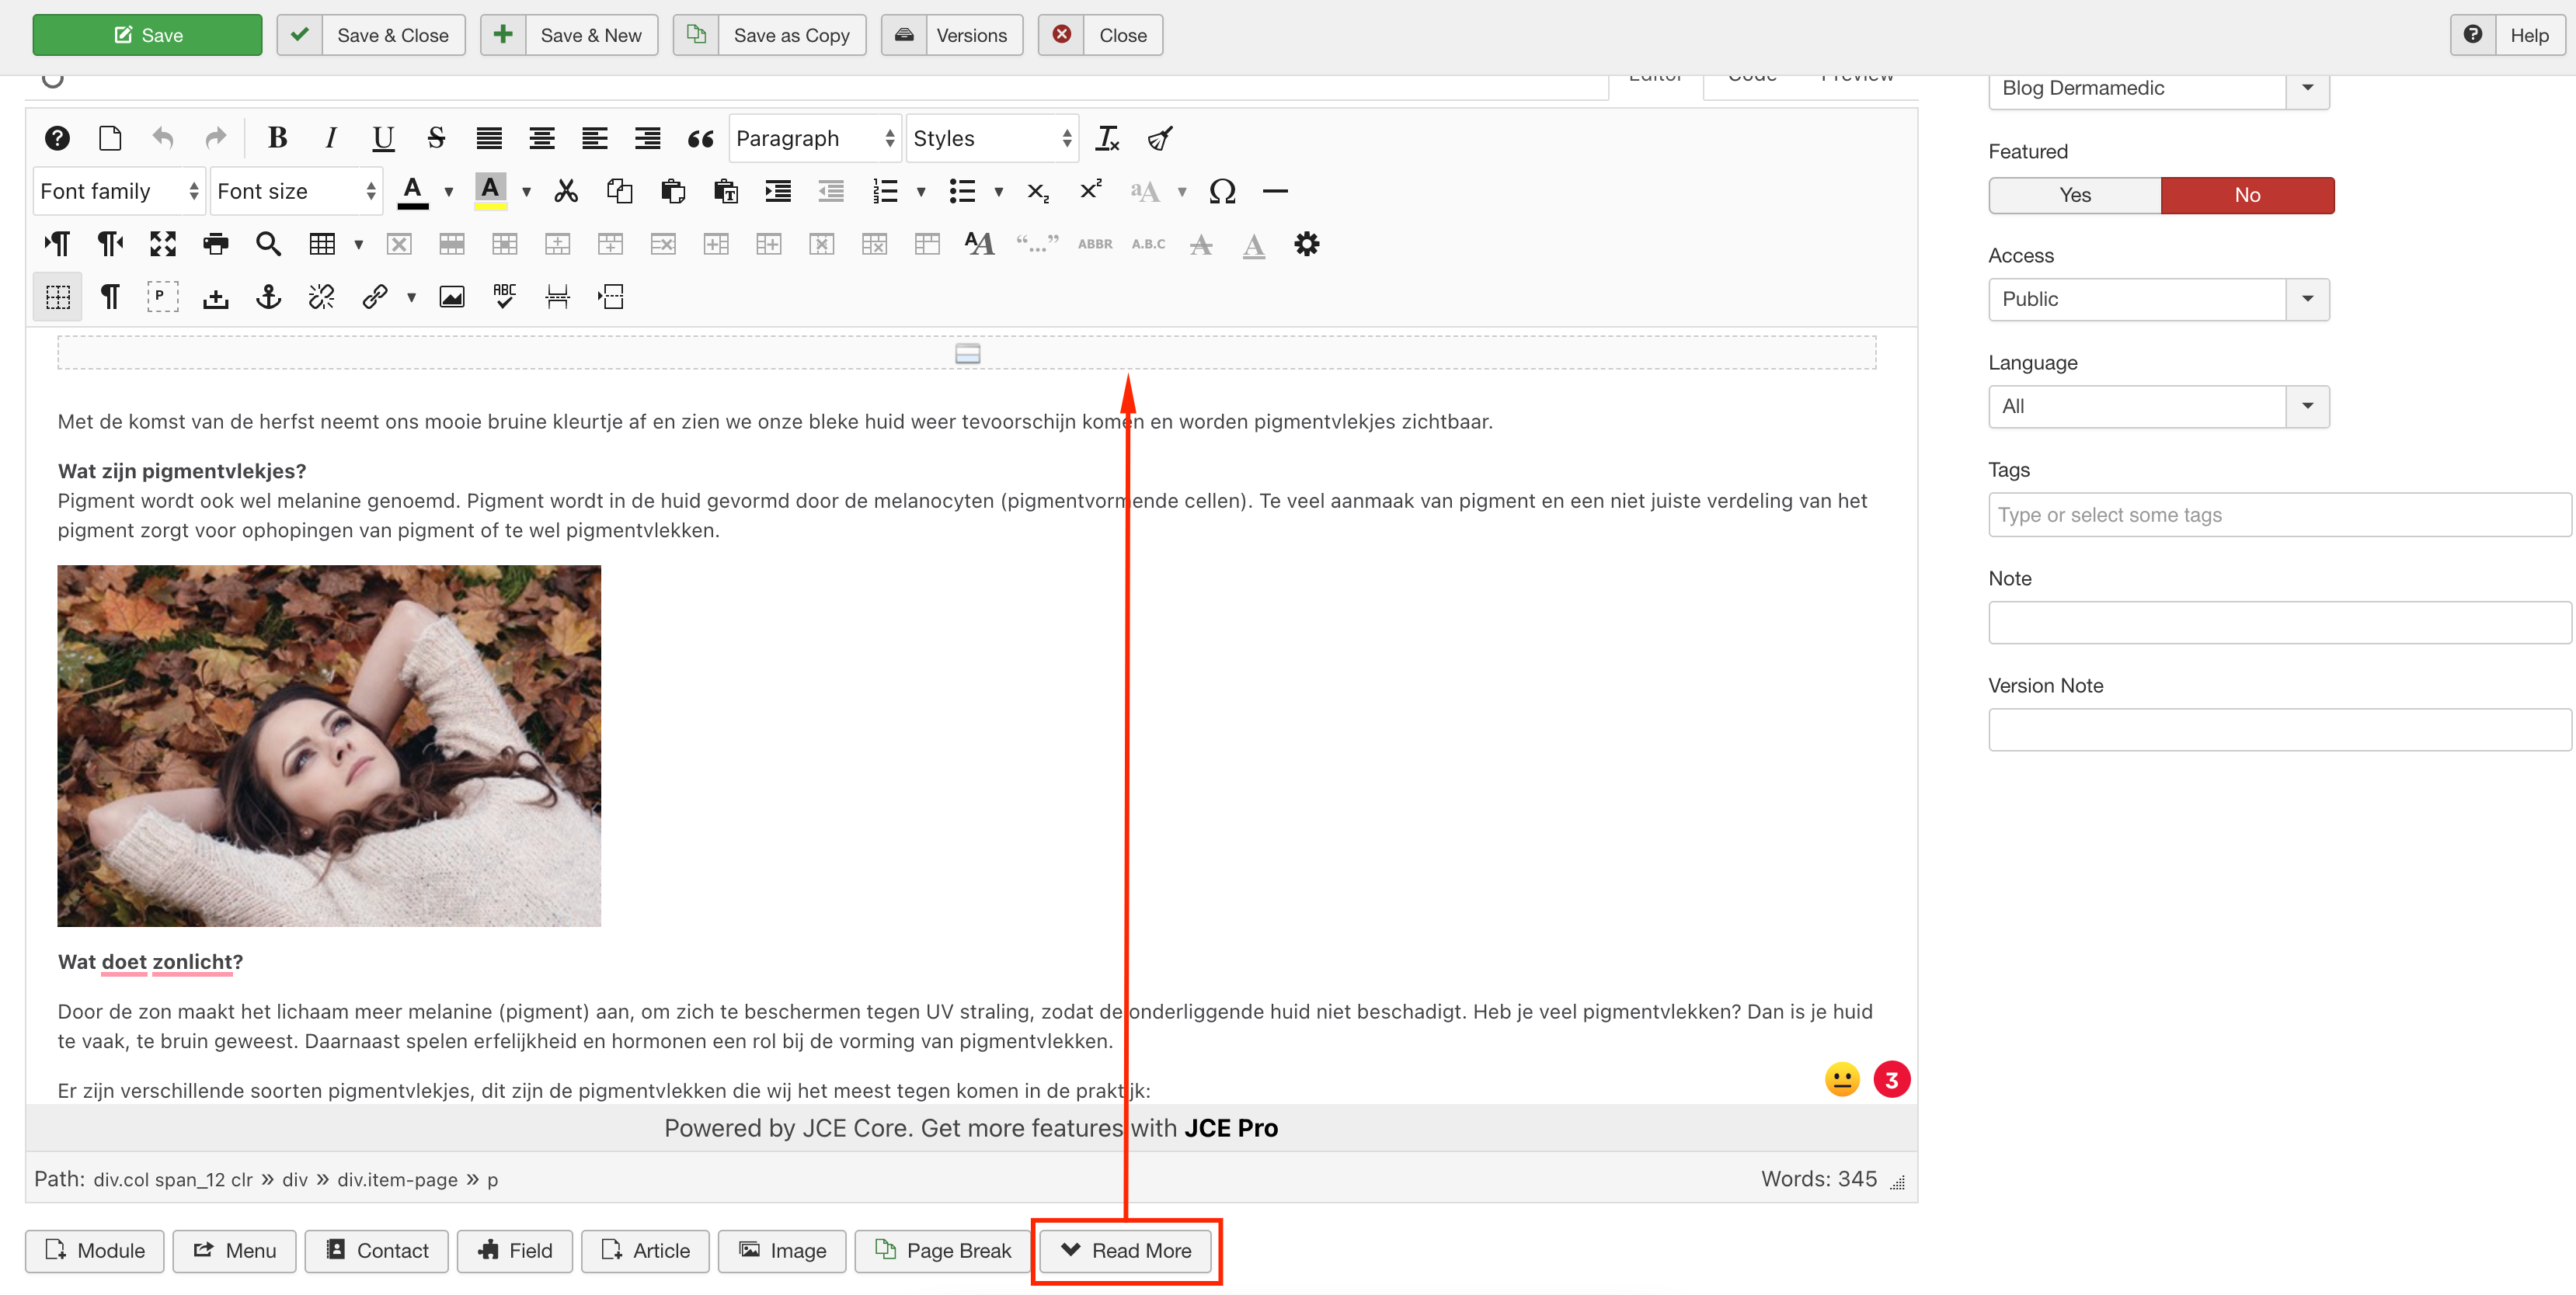2576x1295 pixels.
Task: Click the Read More button
Action: click(1126, 1250)
